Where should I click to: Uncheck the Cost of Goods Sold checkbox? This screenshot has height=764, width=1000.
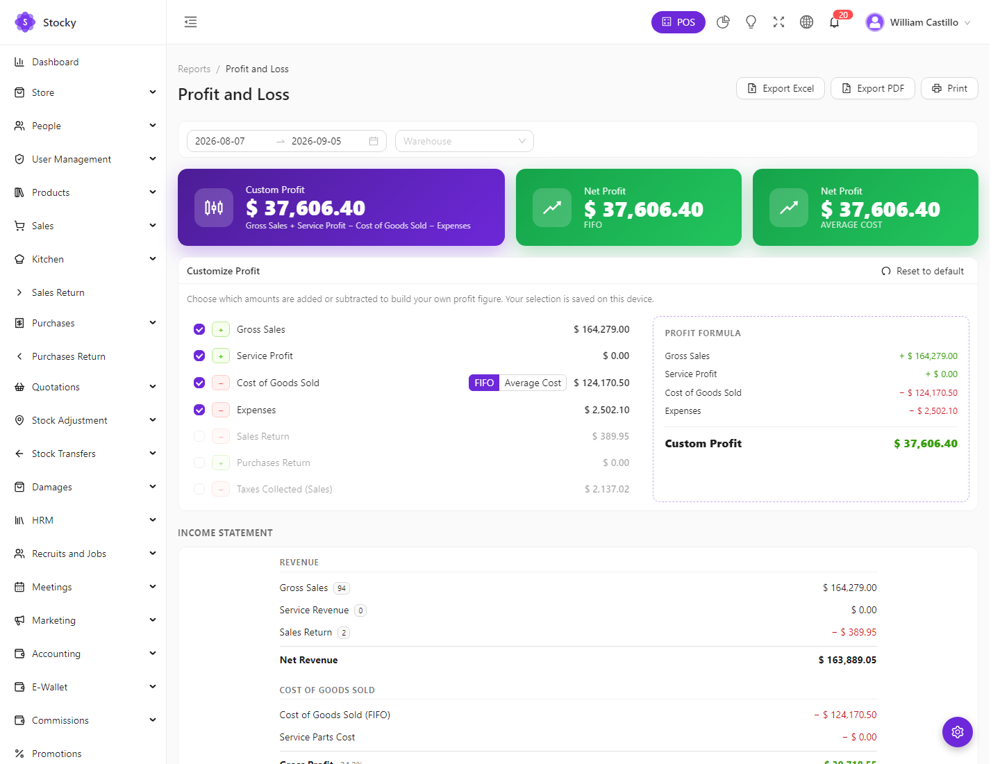pyautogui.click(x=199, y=383)
